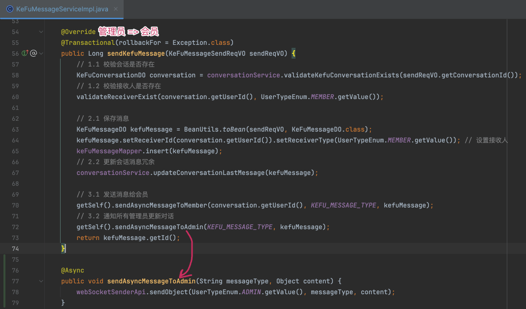Click the Java class icon in the file tab

(10, 9)
